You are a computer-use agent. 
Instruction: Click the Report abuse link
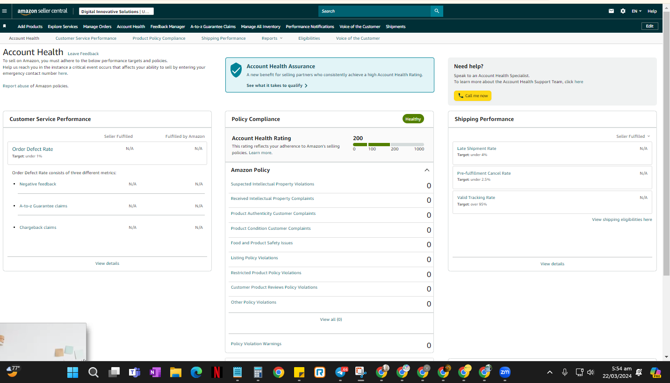coord(16,86)
